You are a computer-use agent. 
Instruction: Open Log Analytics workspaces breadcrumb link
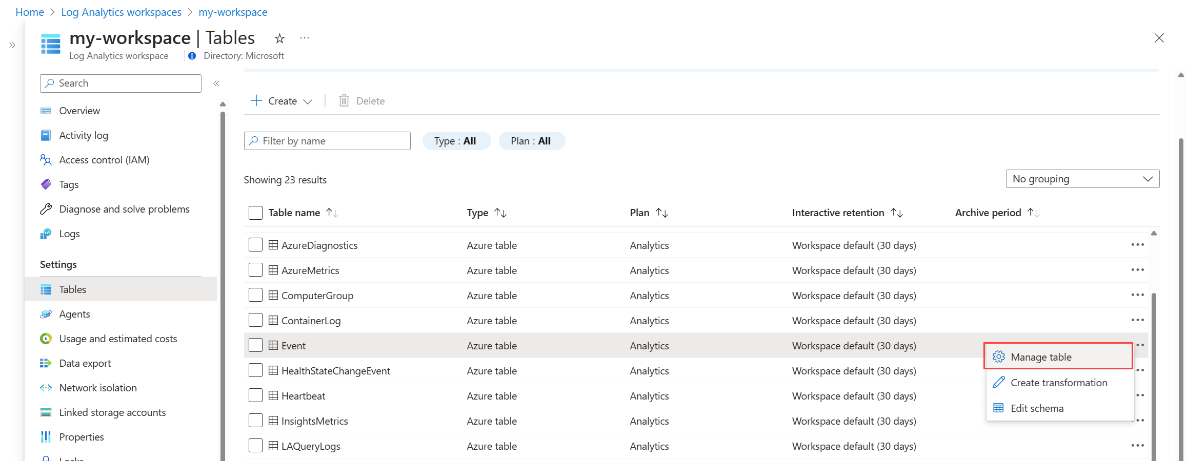pos(121,12)
